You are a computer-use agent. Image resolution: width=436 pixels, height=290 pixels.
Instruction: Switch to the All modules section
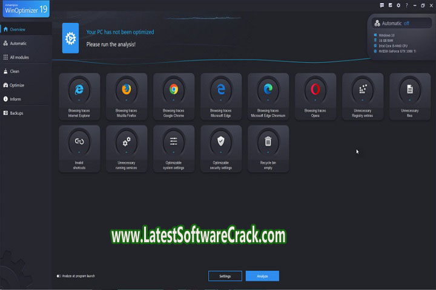coord(18,57)
